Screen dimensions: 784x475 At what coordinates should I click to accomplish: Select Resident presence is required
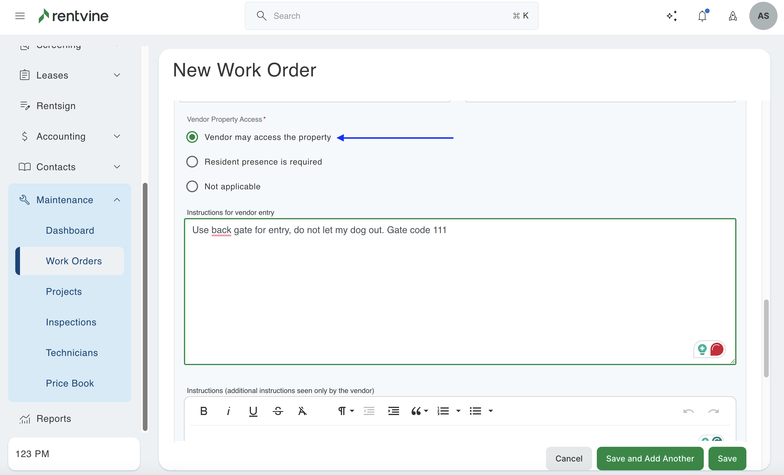click(192, 162)
